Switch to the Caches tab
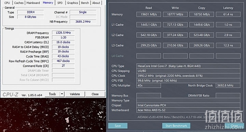The image size is (246, 132). (x=19, y=3)
